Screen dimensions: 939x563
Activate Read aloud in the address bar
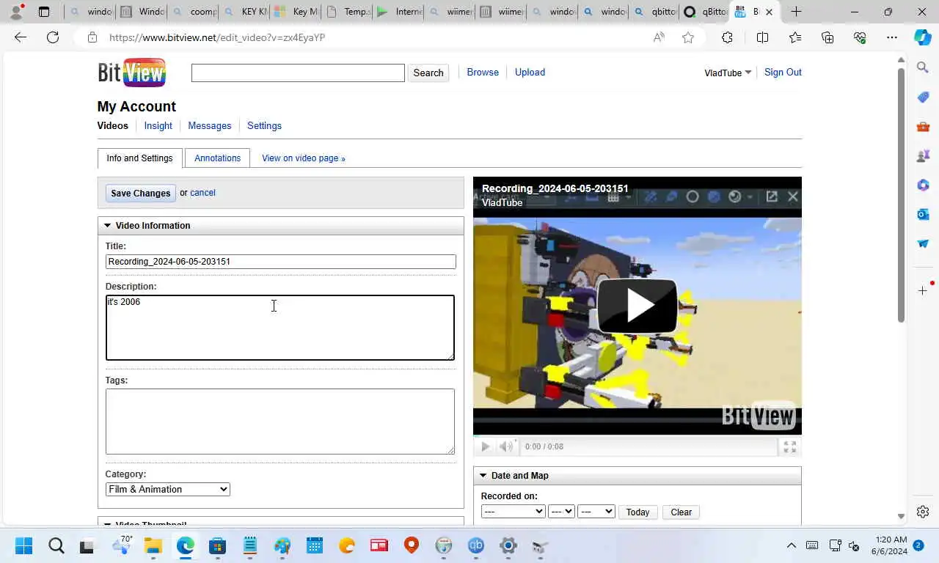(x=659, y=37)
